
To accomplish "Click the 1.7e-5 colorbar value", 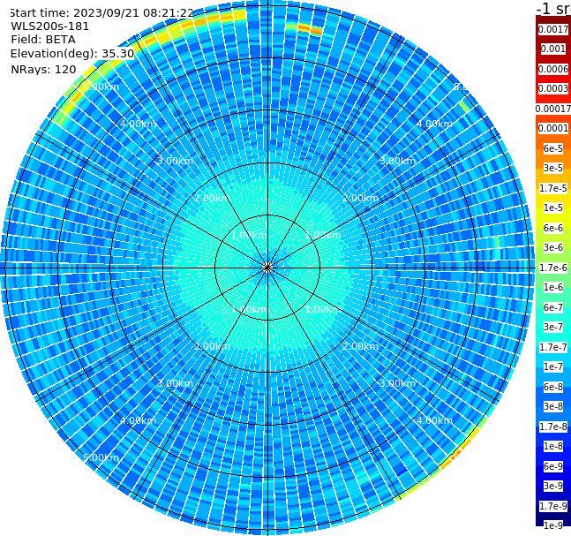I will click(x=552, y=188).
